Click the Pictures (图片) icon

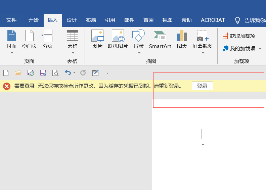[x=97, y=40]
